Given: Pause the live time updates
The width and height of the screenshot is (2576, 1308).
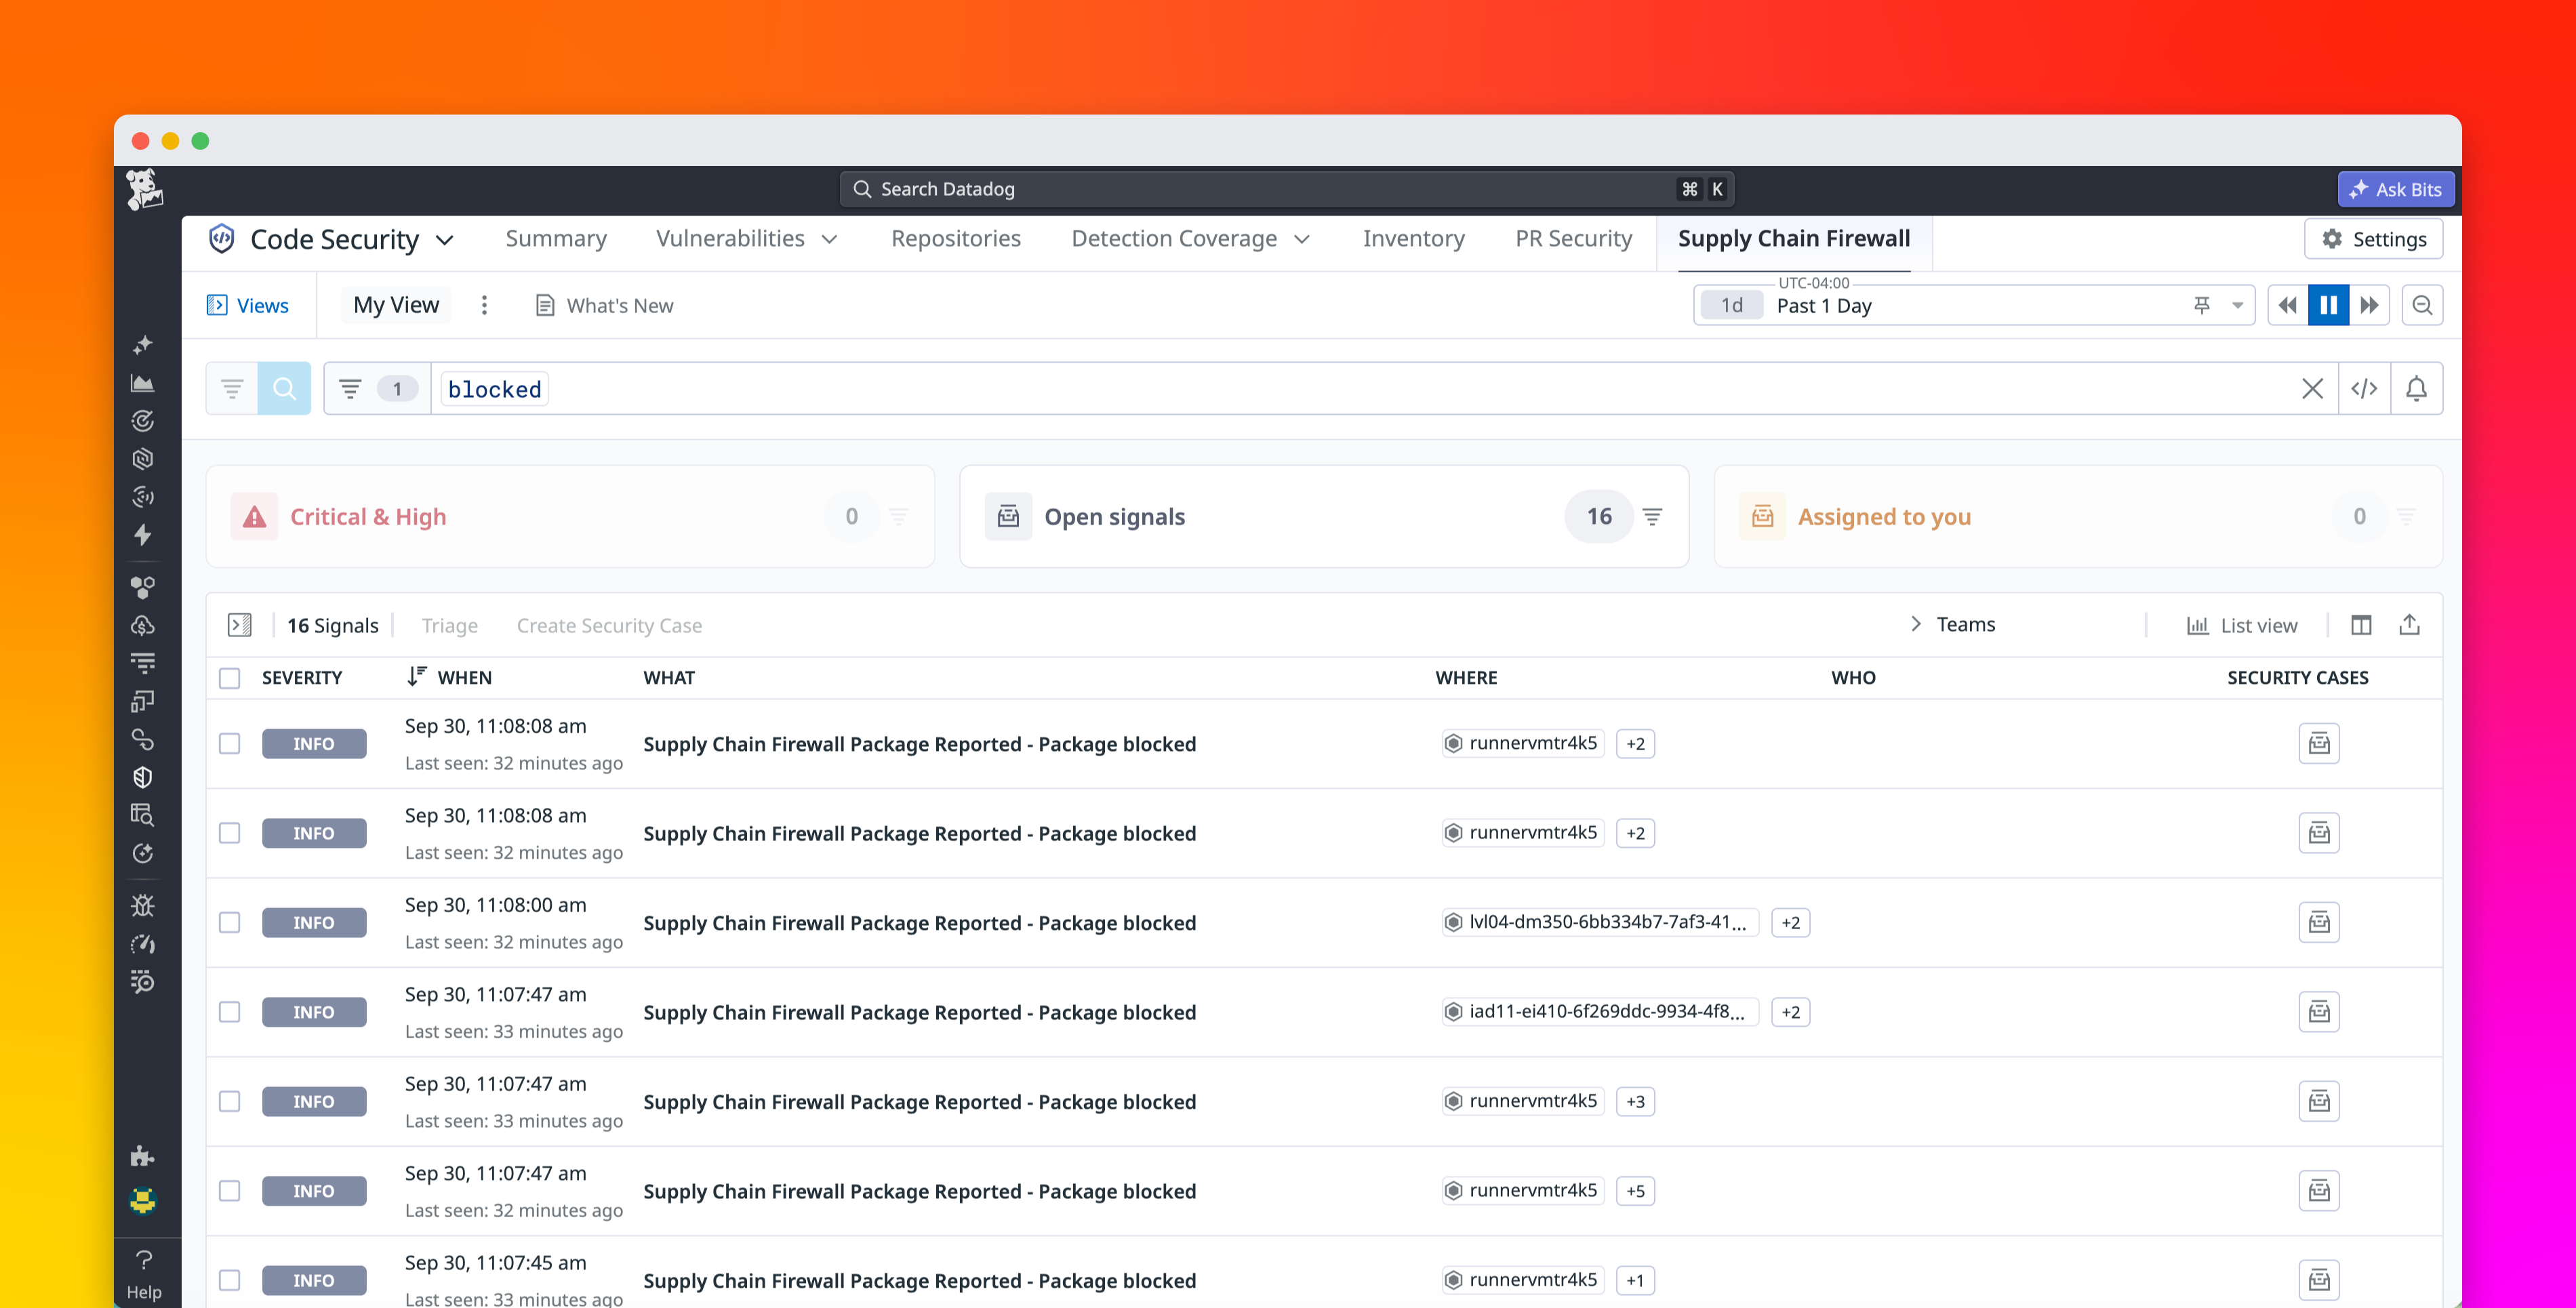Looking at the screenshot, I should click(2328, 305).
